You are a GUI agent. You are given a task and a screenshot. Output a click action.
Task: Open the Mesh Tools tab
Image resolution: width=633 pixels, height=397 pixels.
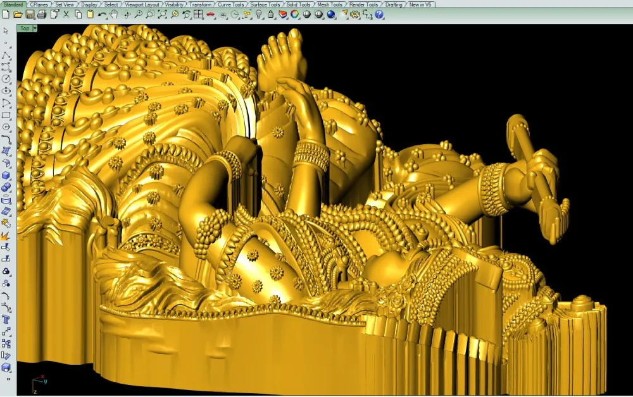tap(329, 4)
